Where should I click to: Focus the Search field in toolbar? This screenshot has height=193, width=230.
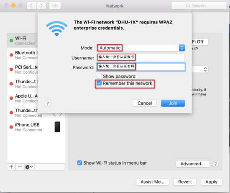tap(199, 5)
